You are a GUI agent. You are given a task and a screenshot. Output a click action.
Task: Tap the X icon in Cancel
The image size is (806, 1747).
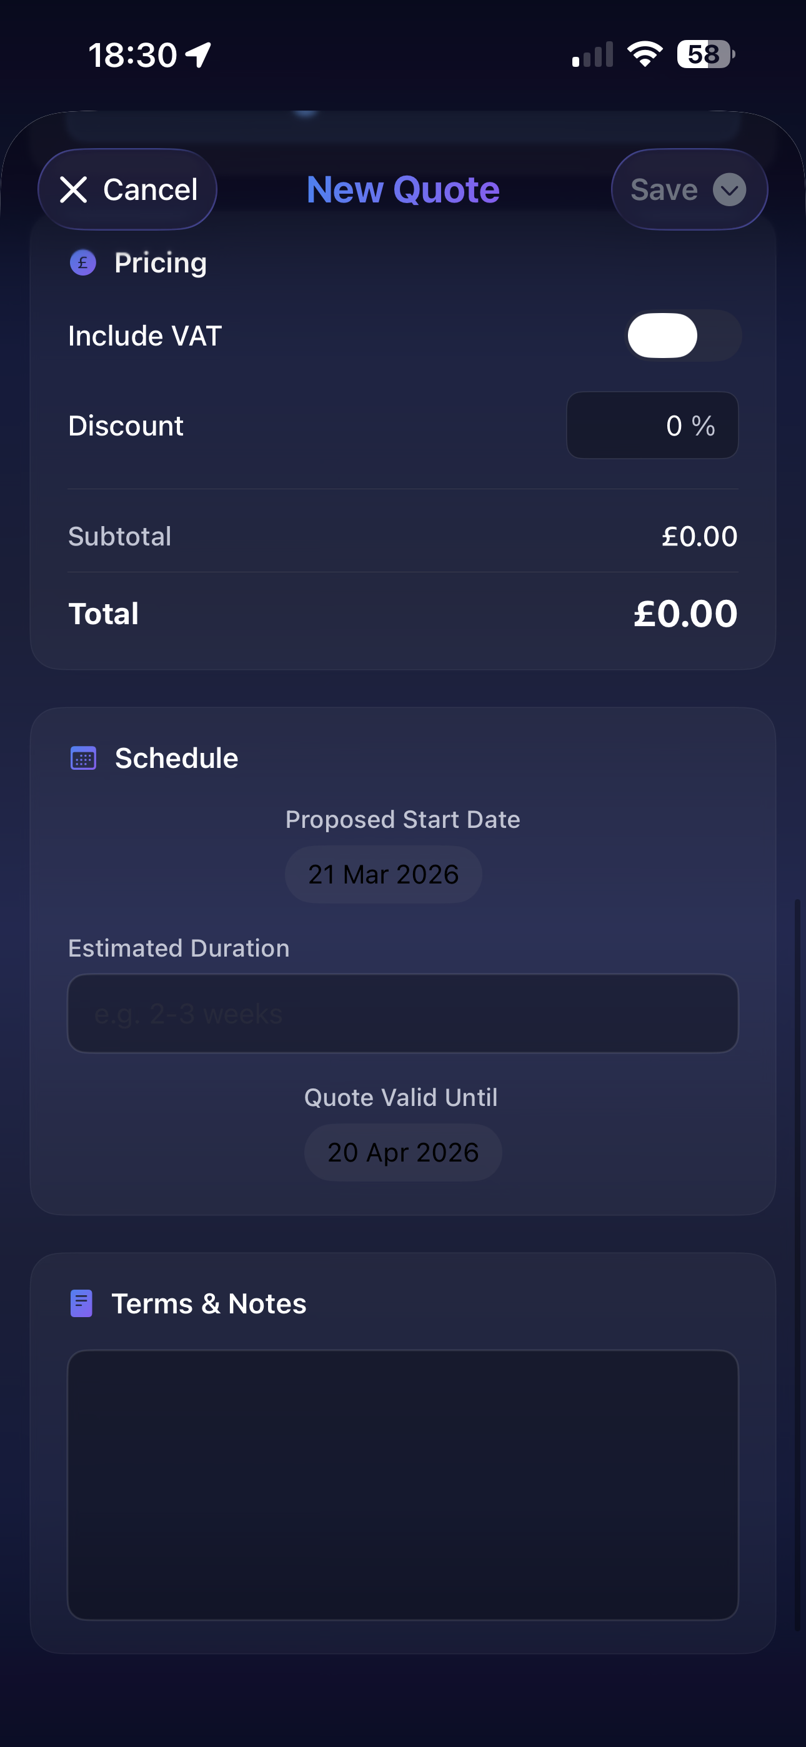(73, 189)
